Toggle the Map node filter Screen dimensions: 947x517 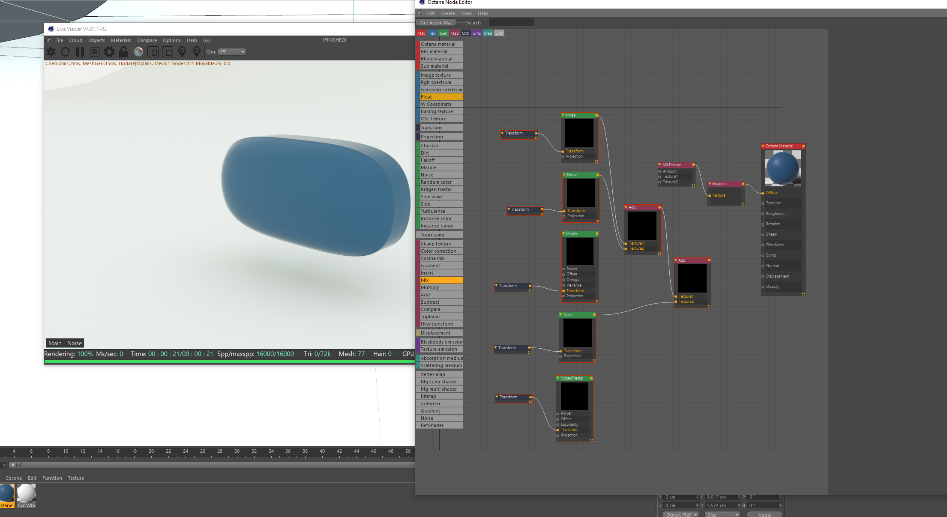tap(455, 33)
